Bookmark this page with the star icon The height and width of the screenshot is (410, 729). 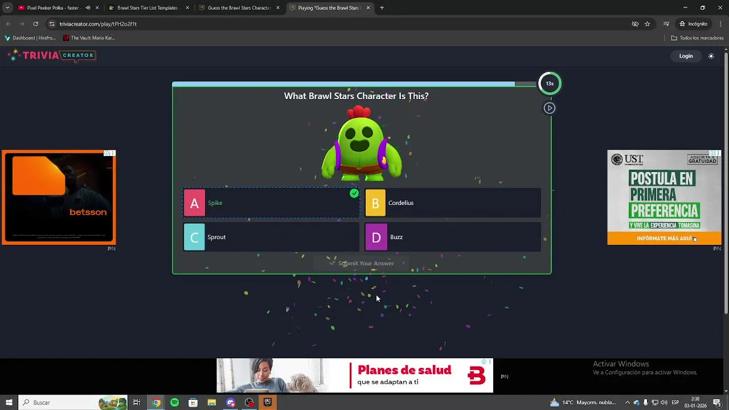point(648,24)
